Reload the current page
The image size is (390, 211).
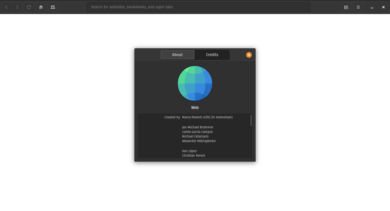point(29,7)
